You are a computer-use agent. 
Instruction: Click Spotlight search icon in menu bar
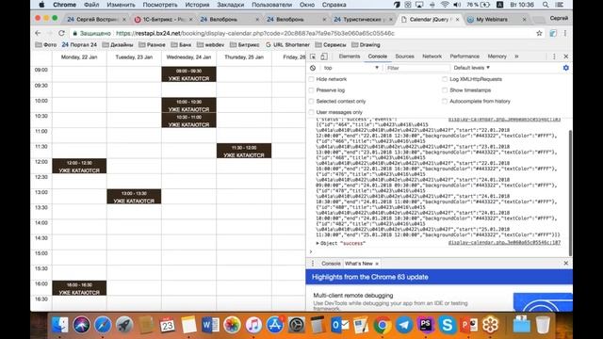tap(546, 5)
